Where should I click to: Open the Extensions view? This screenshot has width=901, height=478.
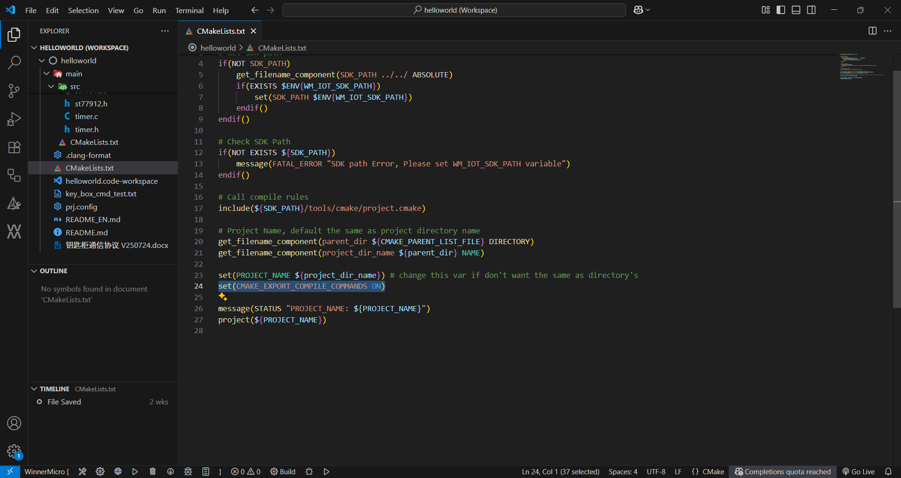pyautogui.click(x=14, y=147)
